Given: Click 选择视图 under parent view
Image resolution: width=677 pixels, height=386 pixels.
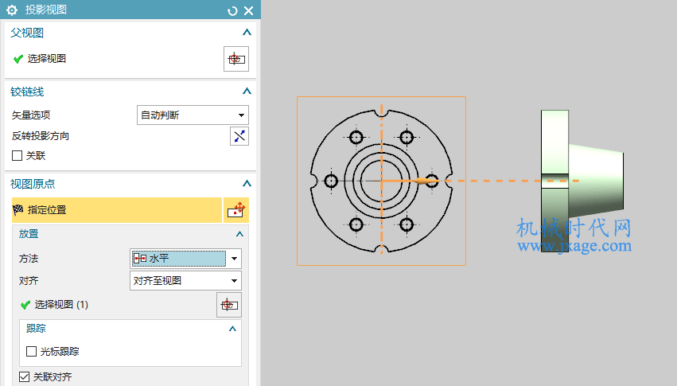Looking at the screenshot, I should tap(47, 59).
